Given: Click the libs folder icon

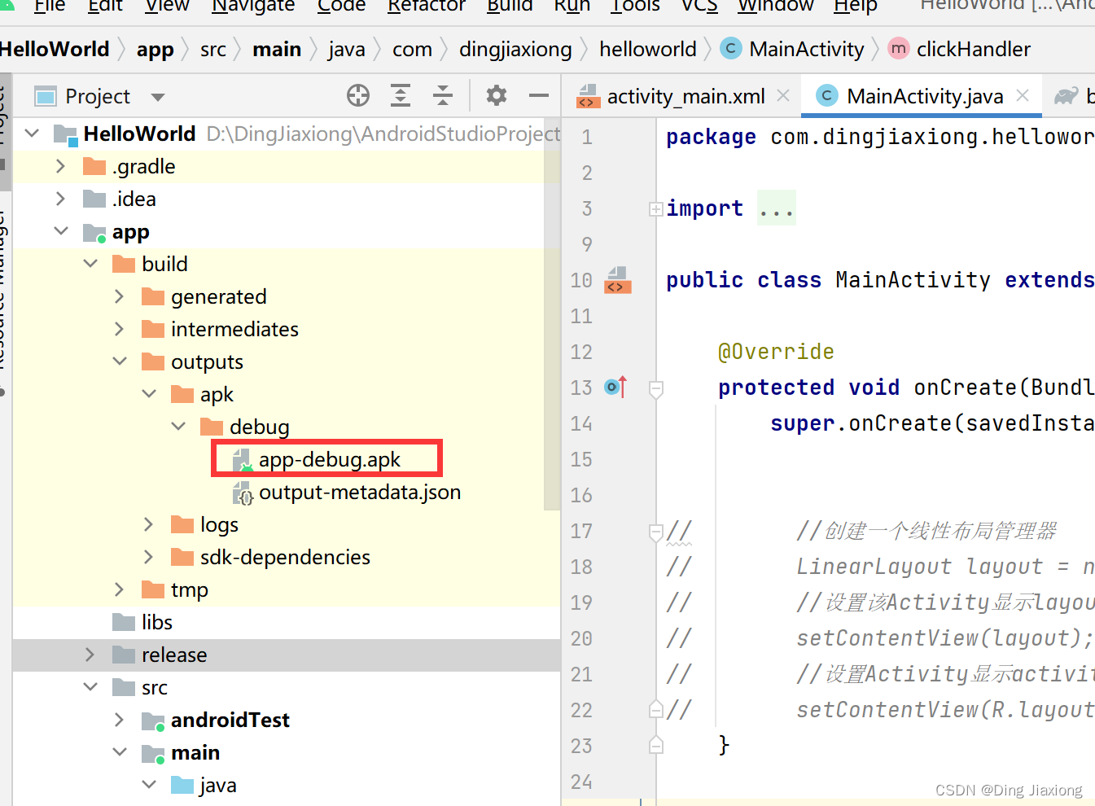Looking at the screenshot, I should click(124, 622).
